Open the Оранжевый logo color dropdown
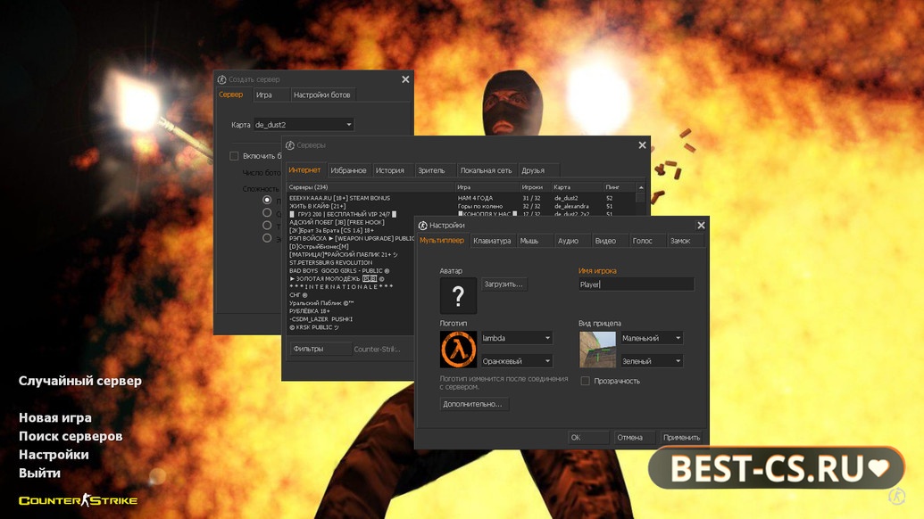Image resolution: width=924 pixels, height=519 pixels. coord(517,360)
